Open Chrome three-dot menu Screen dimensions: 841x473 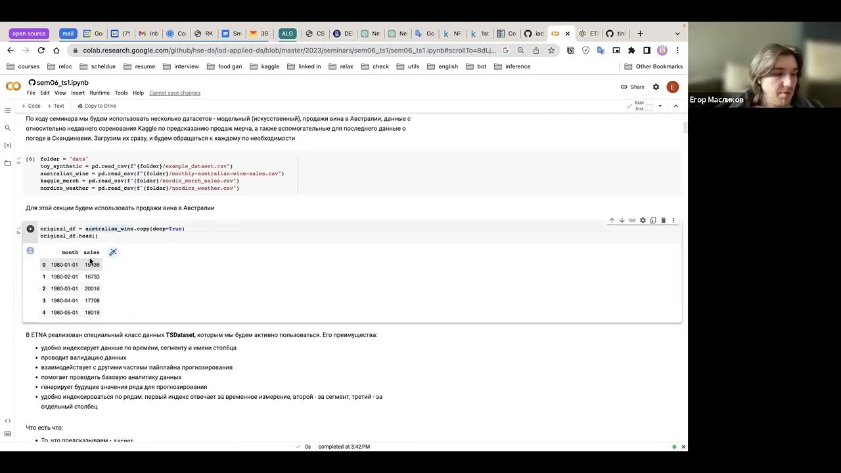click(677, 51)
